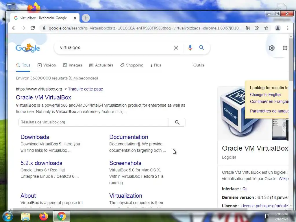Click the share page icon

pyautogui.click(x=257, y=28)
